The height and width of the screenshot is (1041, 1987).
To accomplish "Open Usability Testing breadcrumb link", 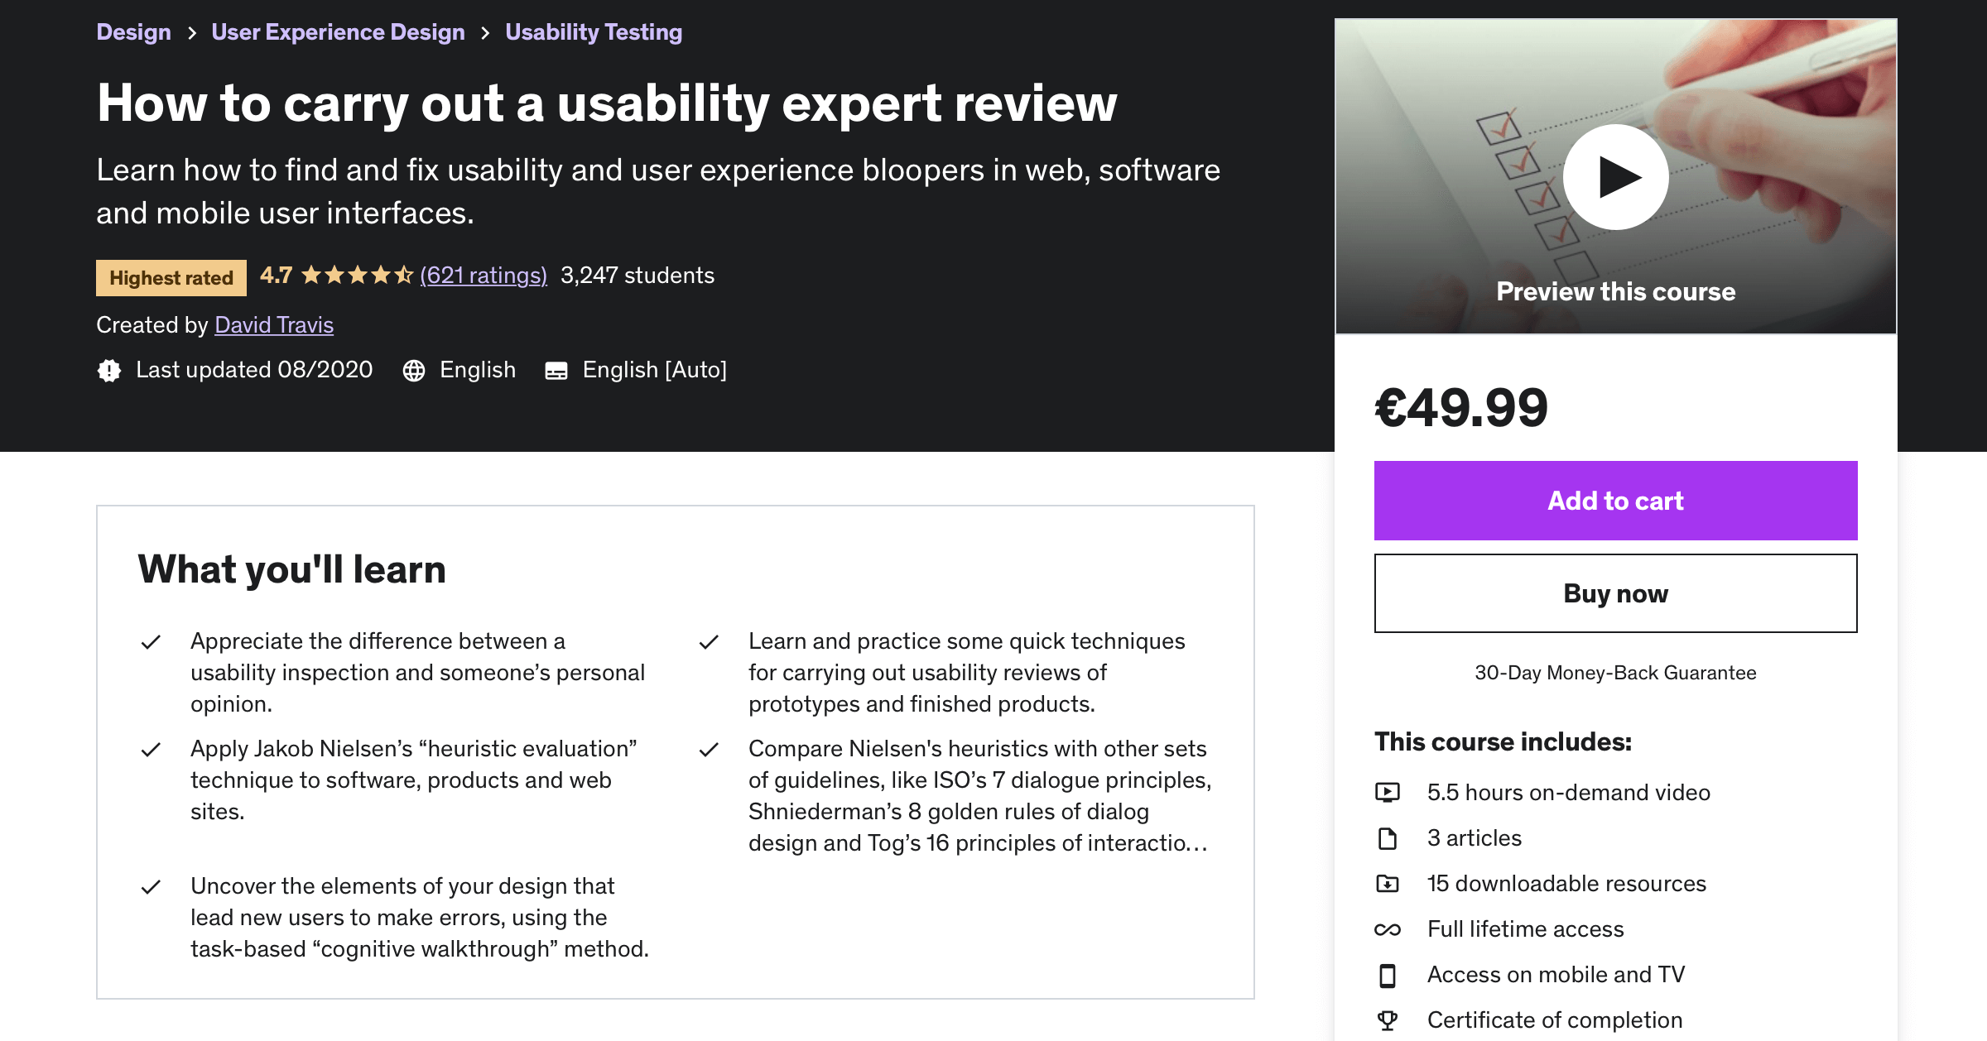I will click(x=594, y=32).
